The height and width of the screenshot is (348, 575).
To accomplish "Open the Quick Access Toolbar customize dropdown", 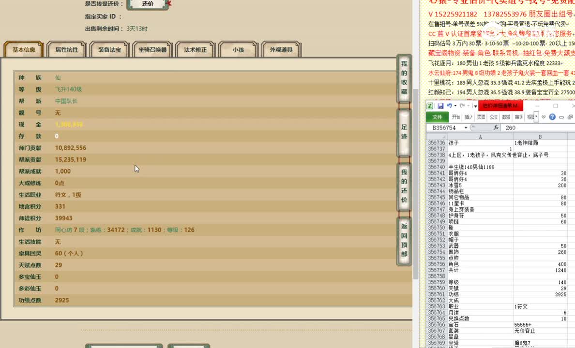I will click(x=475, y=106).
